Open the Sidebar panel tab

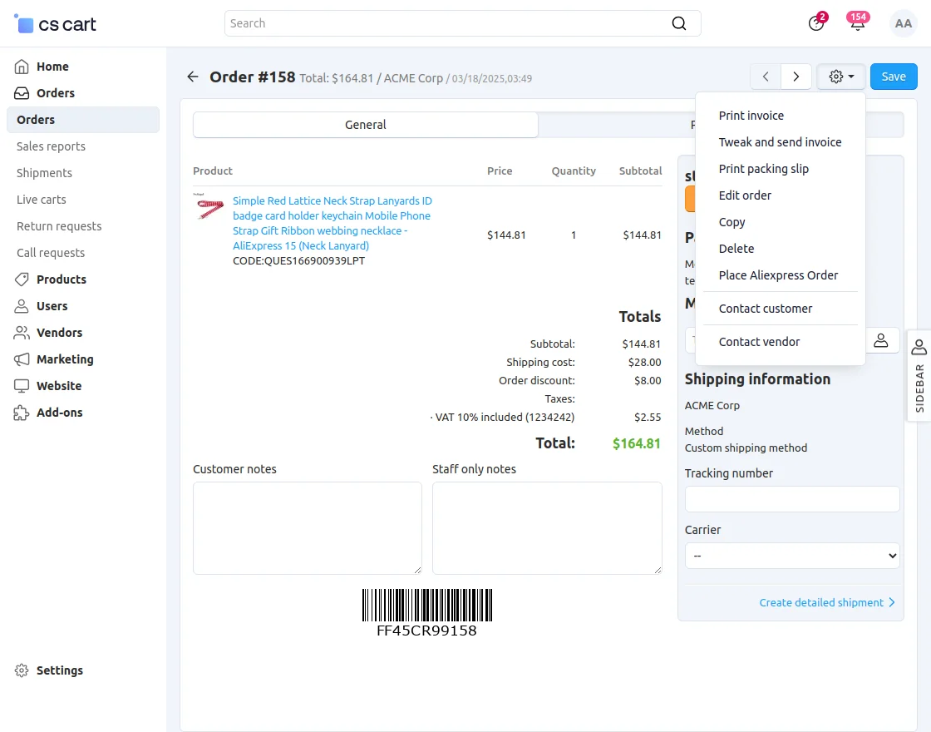pos(919,376)
